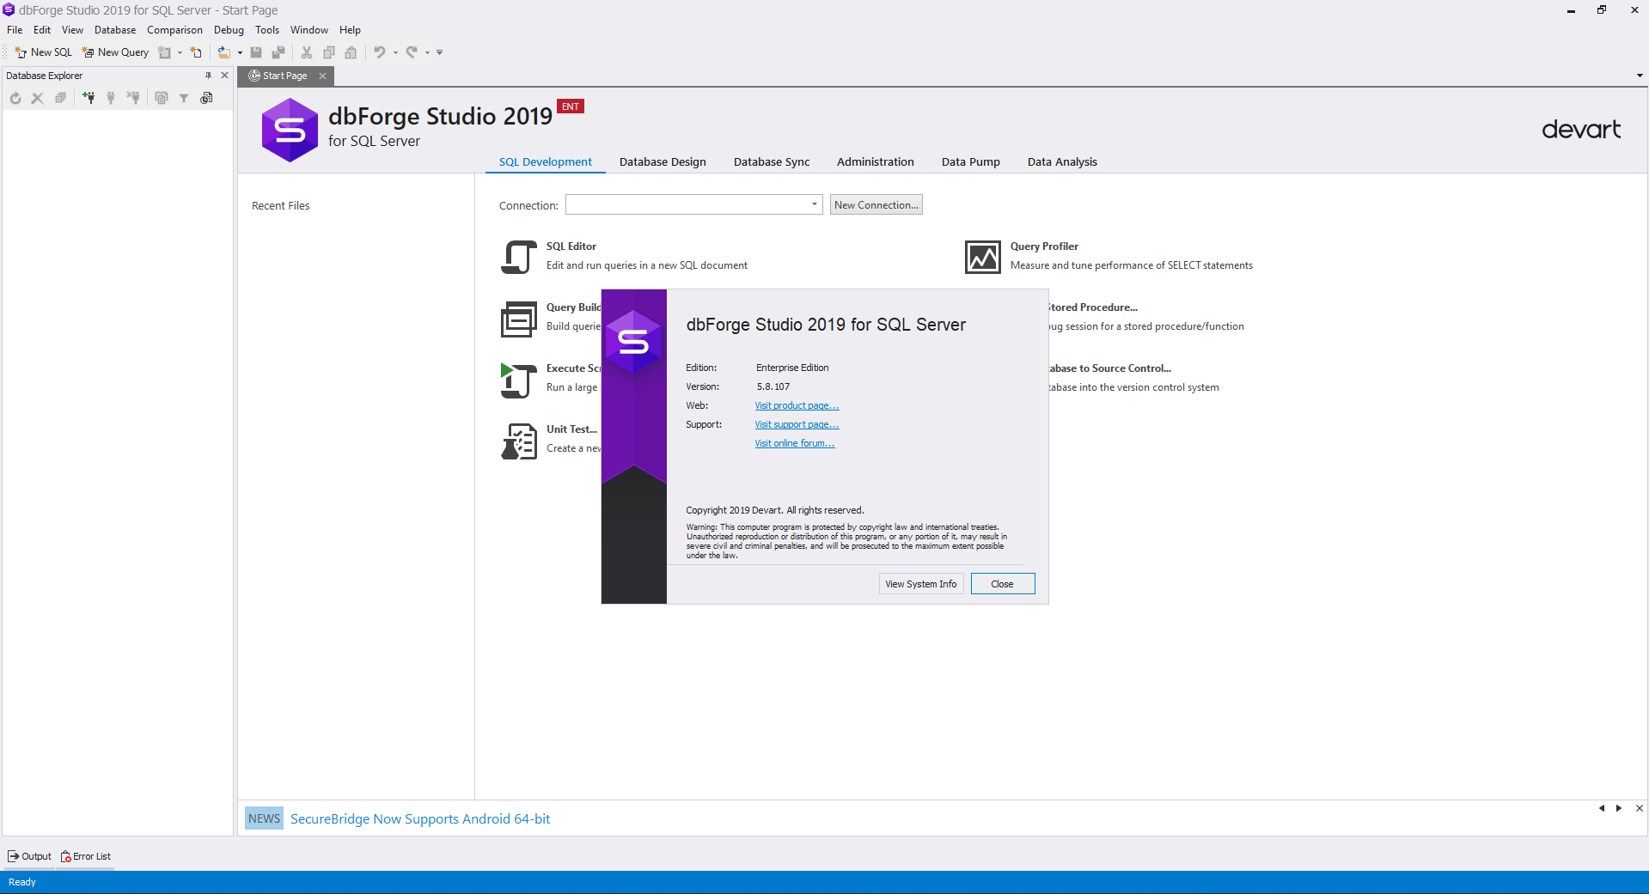Click the new document icon beside New Query
The width and height of the screenshot is (1649, 894).
point(164,52)
